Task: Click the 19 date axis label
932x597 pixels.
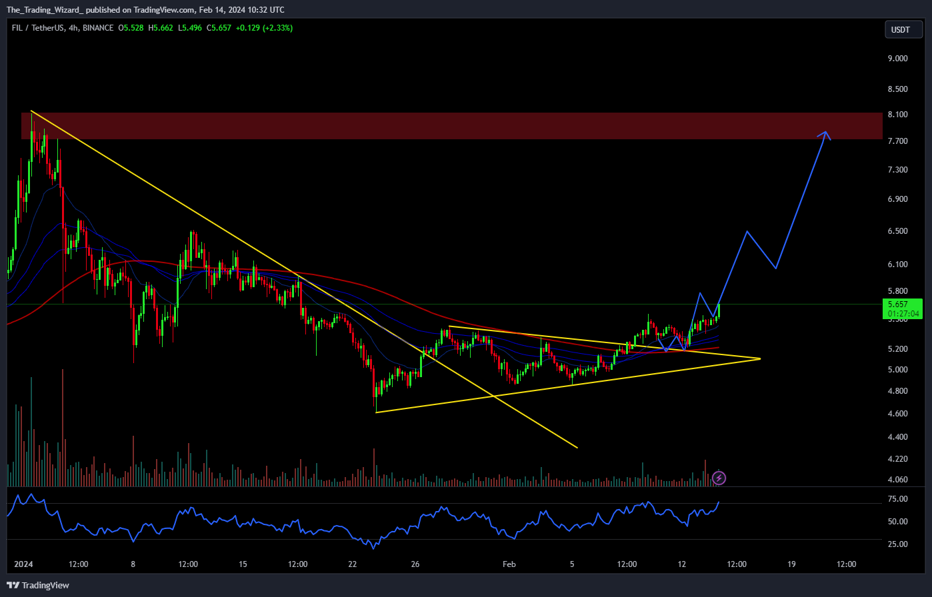Action: (791, 564)
